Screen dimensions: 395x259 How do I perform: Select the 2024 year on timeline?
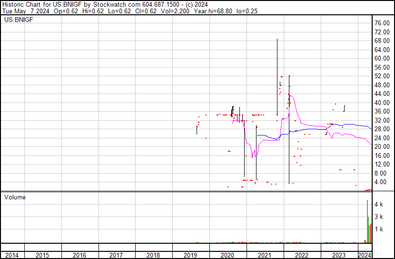365,255
